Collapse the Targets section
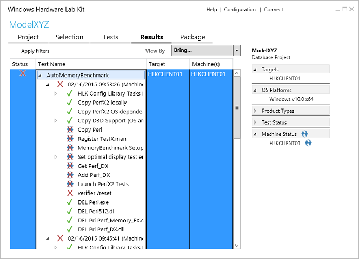The width and height of the screenshot is (359, 259). click(255, 70)
